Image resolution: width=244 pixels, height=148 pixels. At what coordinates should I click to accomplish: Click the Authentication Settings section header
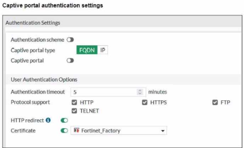coord(33,23)
